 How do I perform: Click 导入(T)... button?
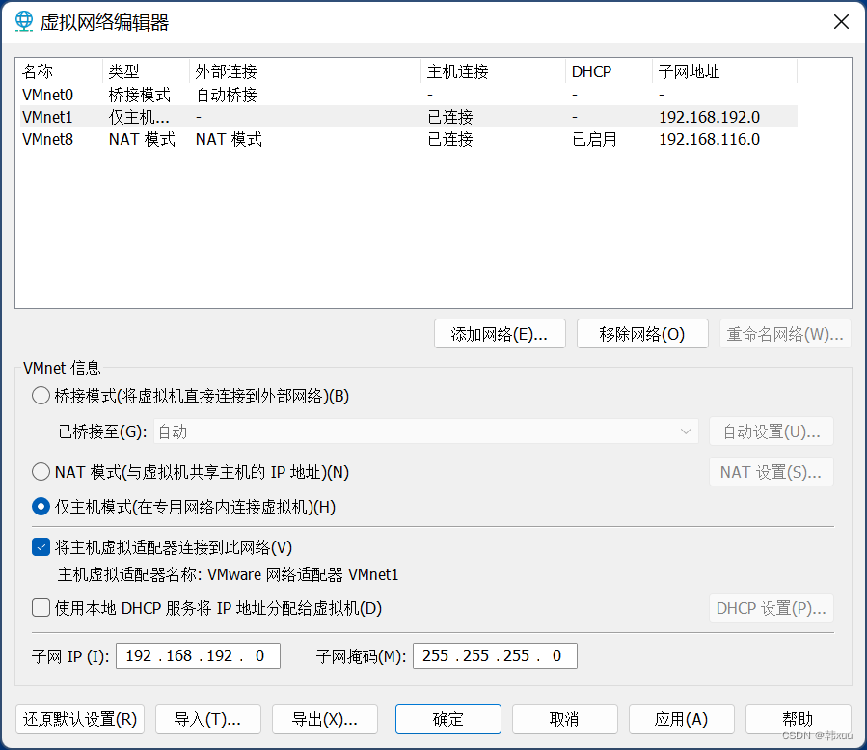[x=208, y=719]
